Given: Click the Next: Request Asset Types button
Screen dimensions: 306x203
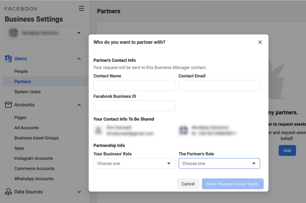Looking at the screenshot, I should pyautogui.click(x=232, y=184).
